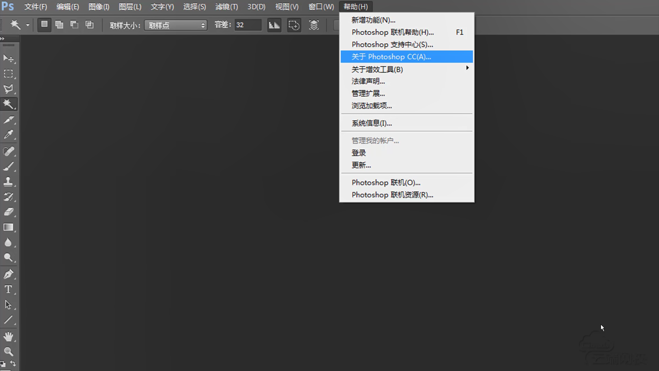
Task: Choose 更新... menu item
Action: 407,165
